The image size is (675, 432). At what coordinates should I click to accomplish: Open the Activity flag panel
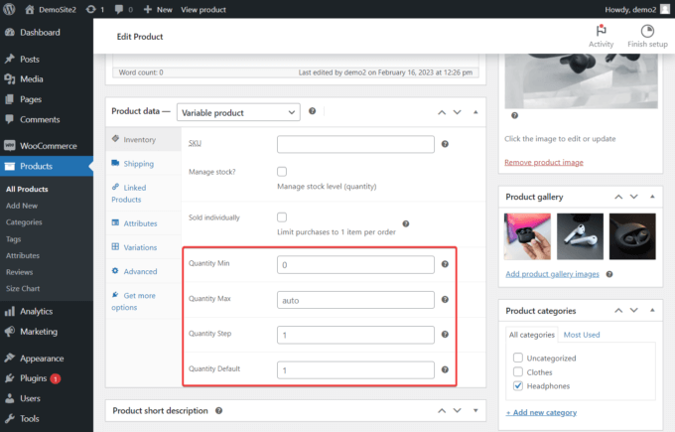click(x=601, y=36)
